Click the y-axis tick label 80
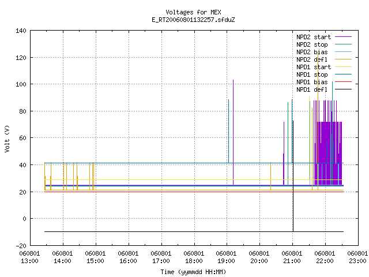 (x=22, y=111)
